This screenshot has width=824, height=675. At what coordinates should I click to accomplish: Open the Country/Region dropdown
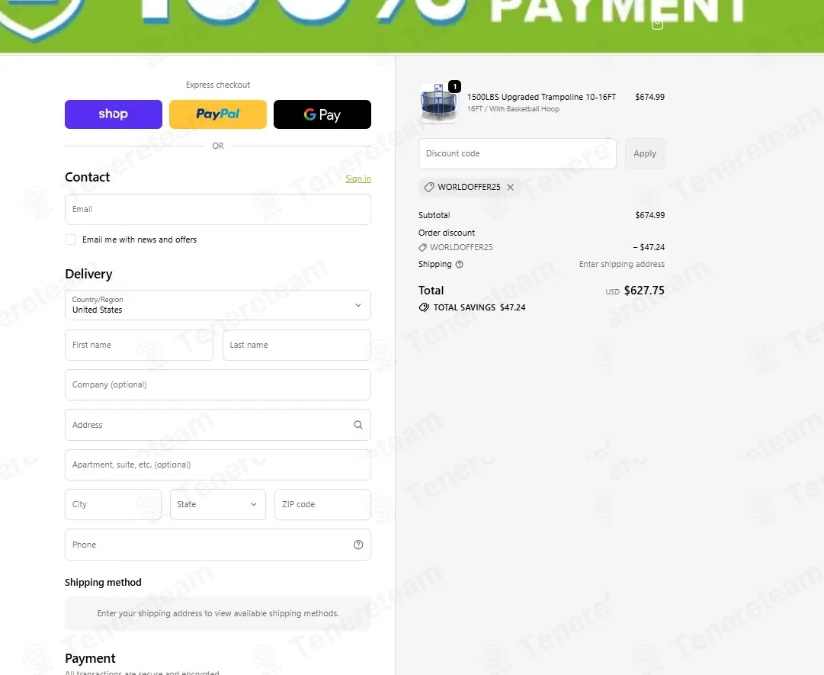(217, 305)
